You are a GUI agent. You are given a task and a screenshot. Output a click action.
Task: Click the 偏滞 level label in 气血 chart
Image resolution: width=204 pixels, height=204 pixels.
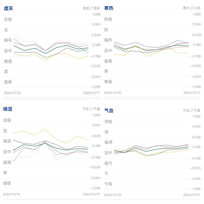pyautogui.click(x=108, y=142)
